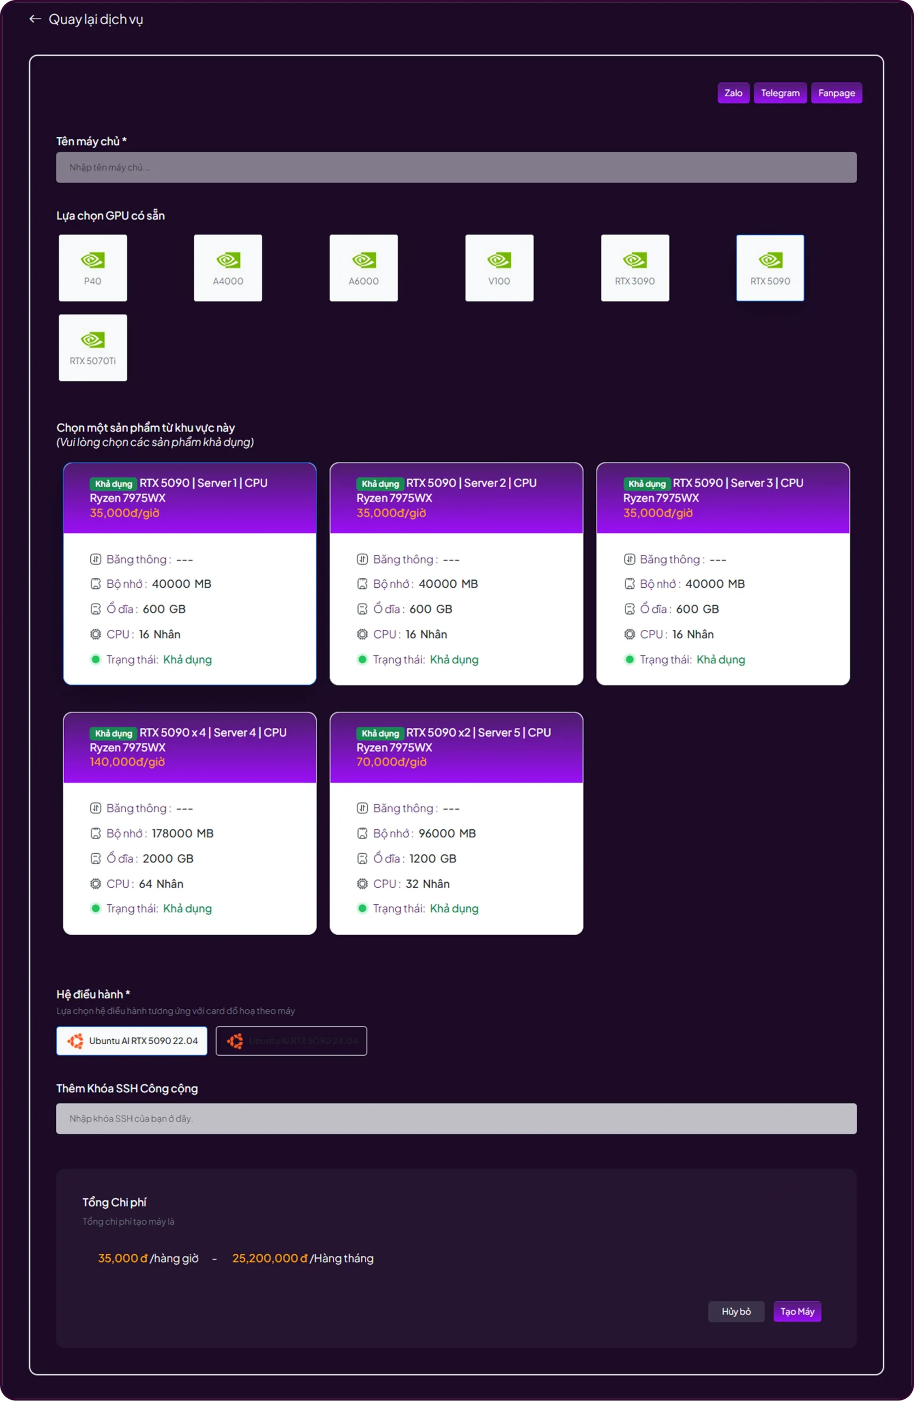The height and width of the screenshot is (1401, 914).
Task: Select the P40 GPU tile
Action: pyautogui.click(x=93, y=268)
